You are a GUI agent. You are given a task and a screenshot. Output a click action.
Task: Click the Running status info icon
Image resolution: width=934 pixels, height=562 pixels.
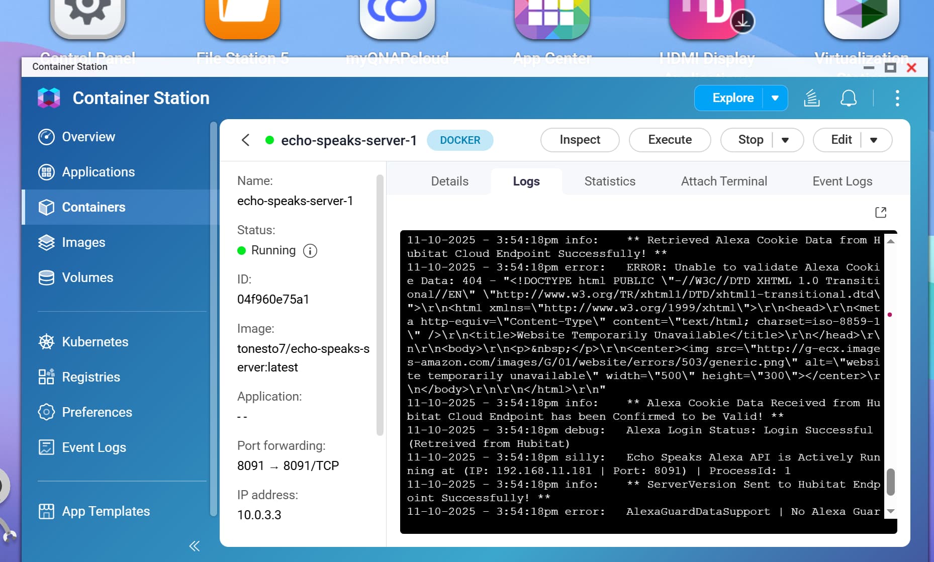click(310, 251)
